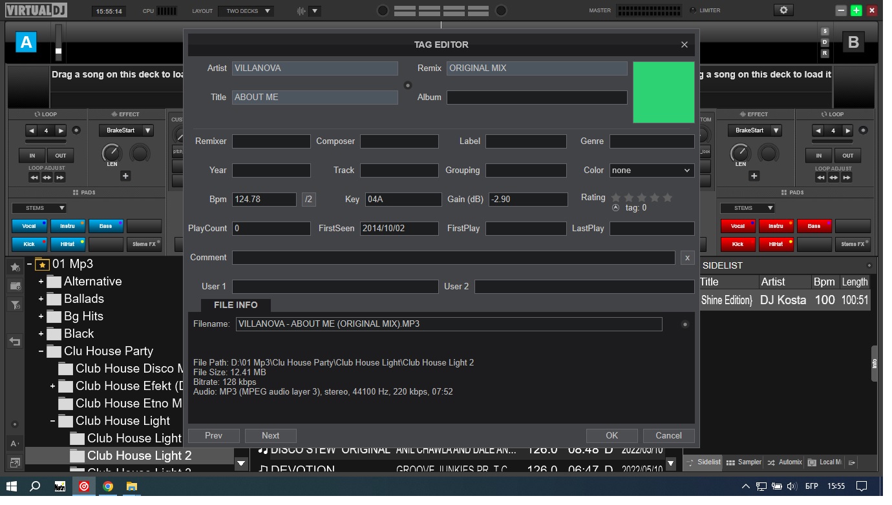Screen dimensions: 892x505
Task: Click the add filter folder icon
Action: pyautogui.click(x=15, y=305)
